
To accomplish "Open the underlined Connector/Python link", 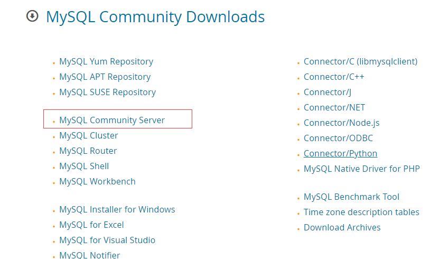I will 340,153.
